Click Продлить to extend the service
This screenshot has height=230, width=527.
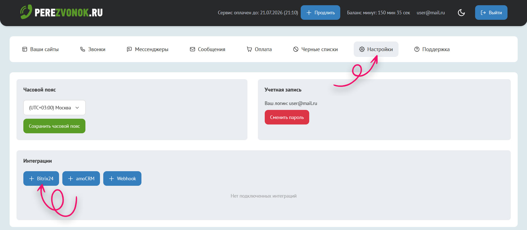320,13
